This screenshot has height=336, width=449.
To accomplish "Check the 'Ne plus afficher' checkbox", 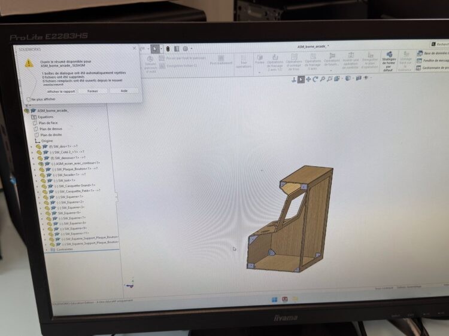I will coord(29,99).
